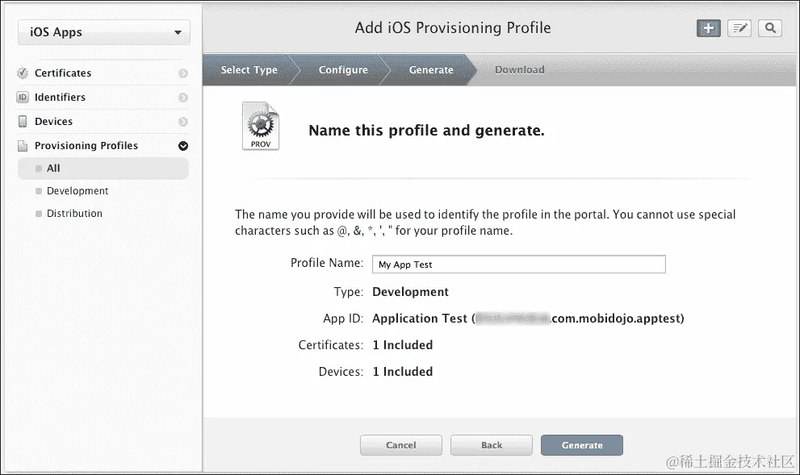Expand the Devices section arrow

(x=183, y=122)
